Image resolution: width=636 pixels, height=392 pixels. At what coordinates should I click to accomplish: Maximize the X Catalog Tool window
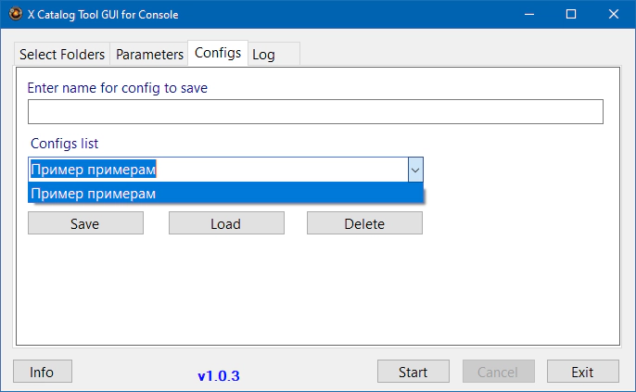[571, 15]
